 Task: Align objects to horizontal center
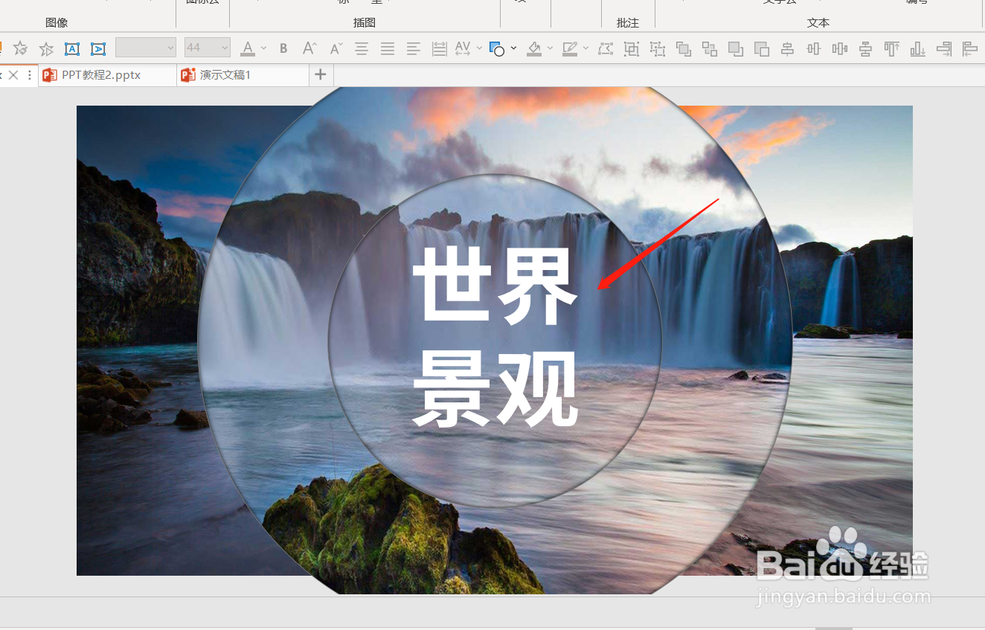pos(787,49)
